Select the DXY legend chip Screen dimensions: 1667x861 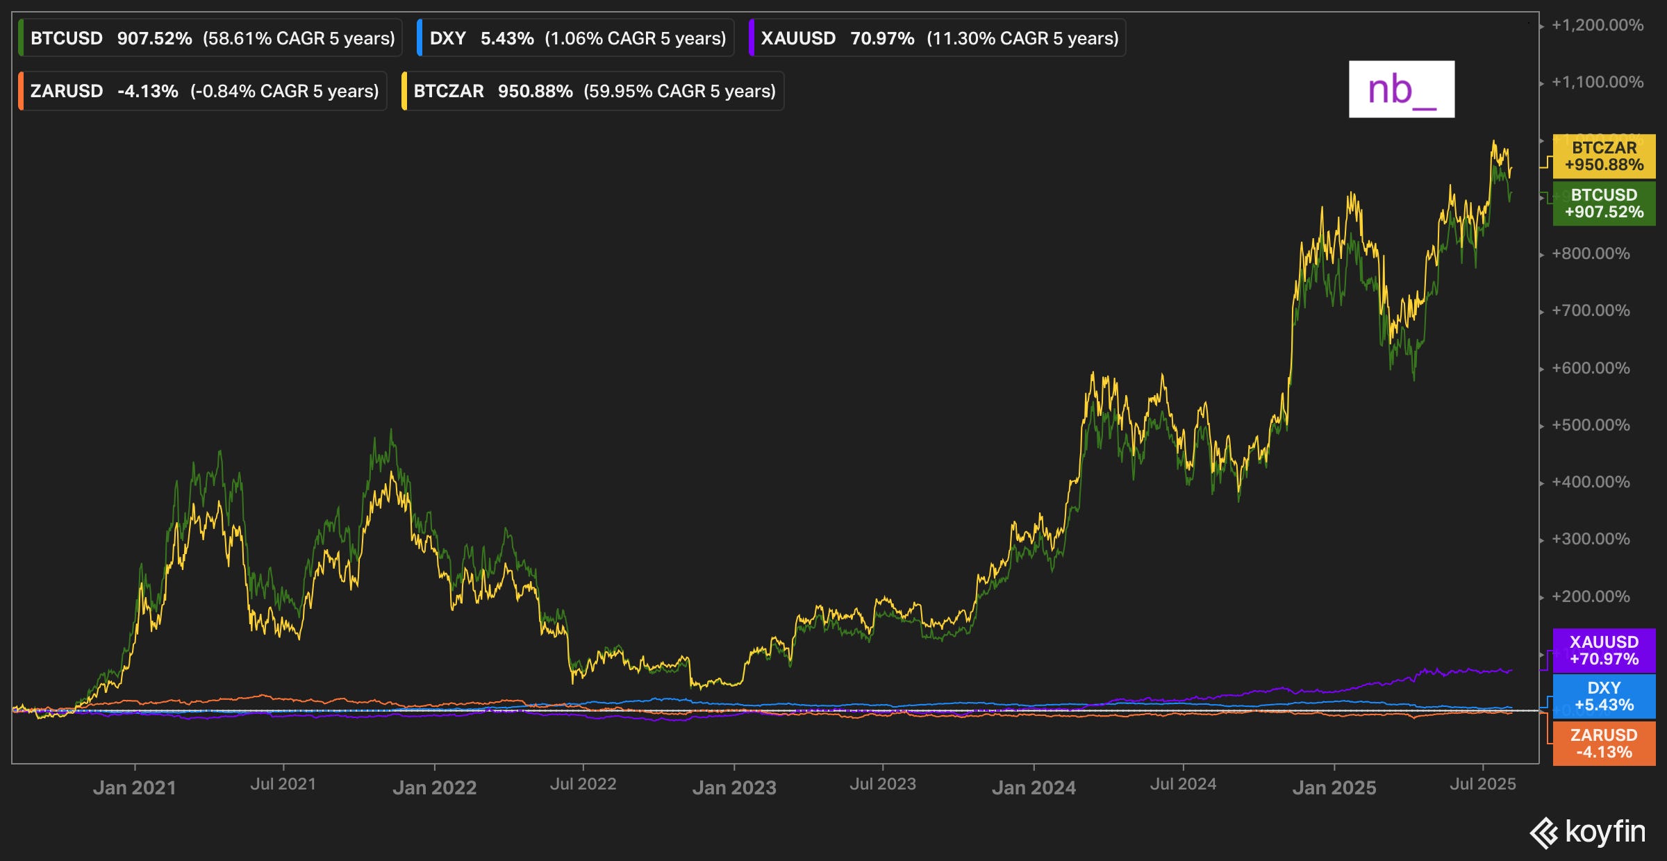[x=576, y=38]
